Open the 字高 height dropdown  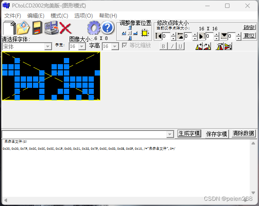tap(115, 47)
